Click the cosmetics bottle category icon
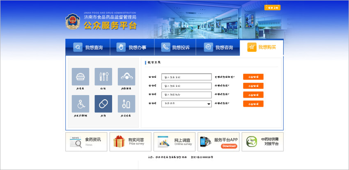 [126, 104]
